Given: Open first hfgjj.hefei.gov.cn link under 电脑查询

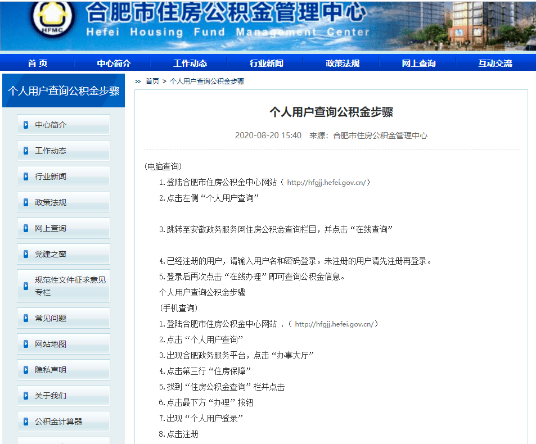Looking at the screenshot, I should [326, 183].
